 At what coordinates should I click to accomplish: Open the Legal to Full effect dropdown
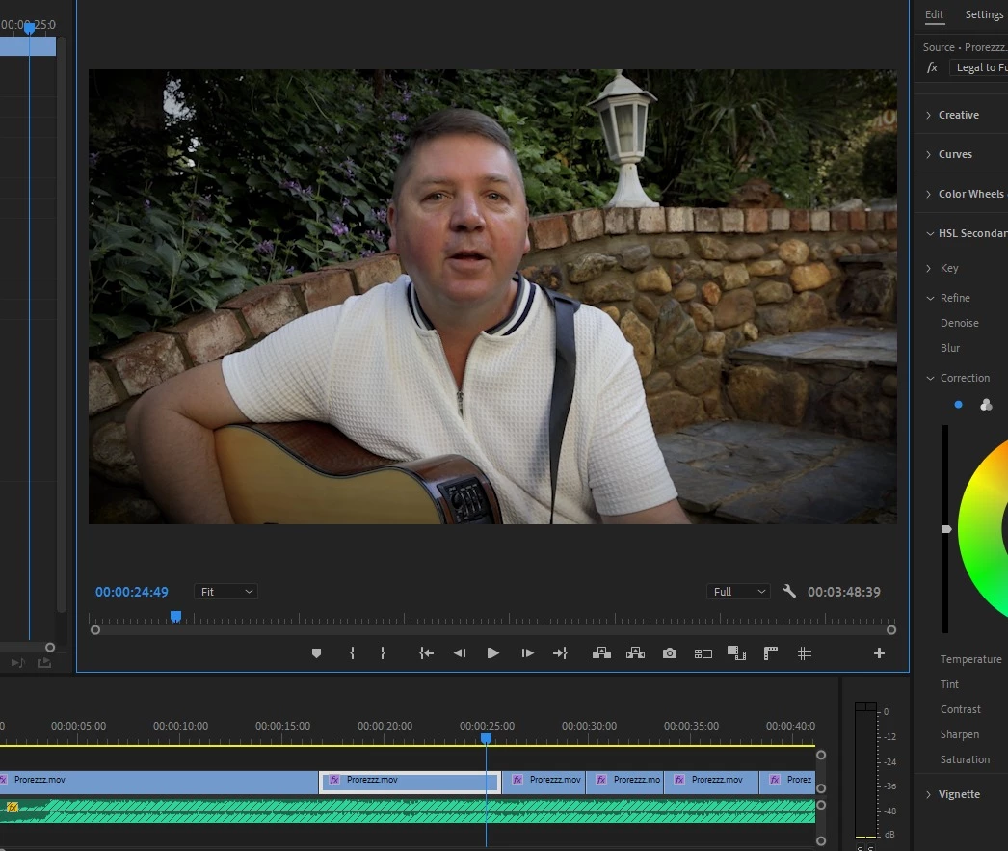pyautogui.click(x=978, y=67)
